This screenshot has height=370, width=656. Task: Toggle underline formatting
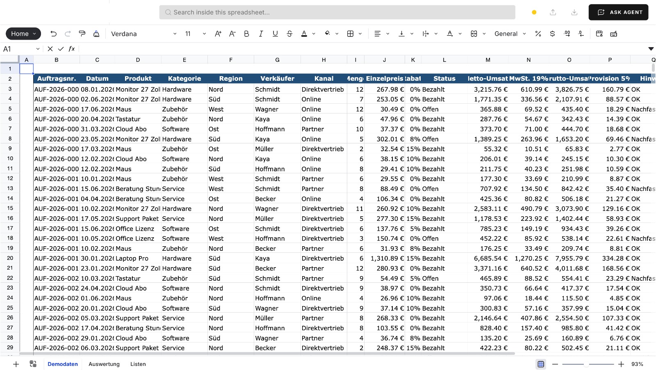coord(275,34)
